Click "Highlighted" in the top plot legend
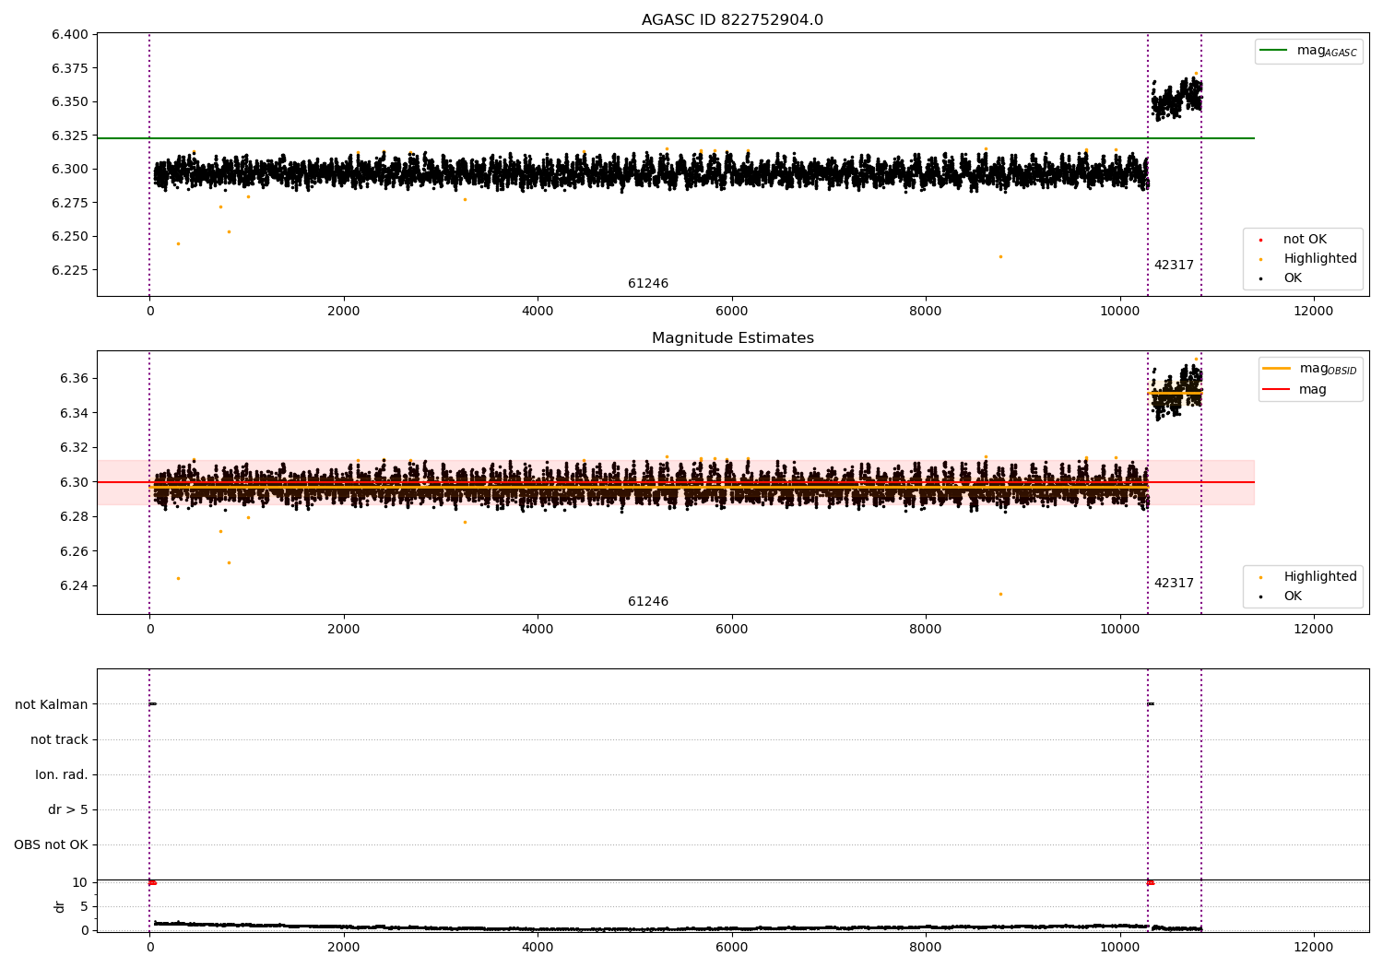 coord(1320,259)
